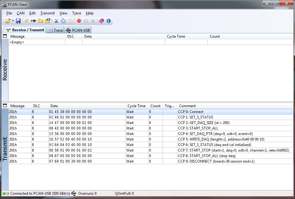Click the Transmit Cycle Time column header

(x=137, y=106)
